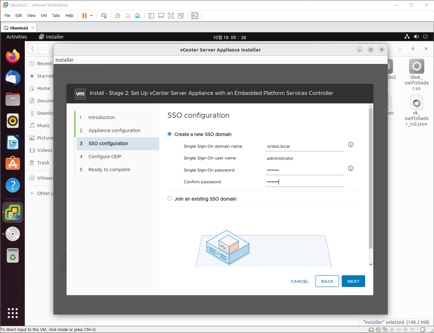The width and height of the screenshot is (434, 333).
Task: Toggle Unity mode icon
Action: point(181,16)
